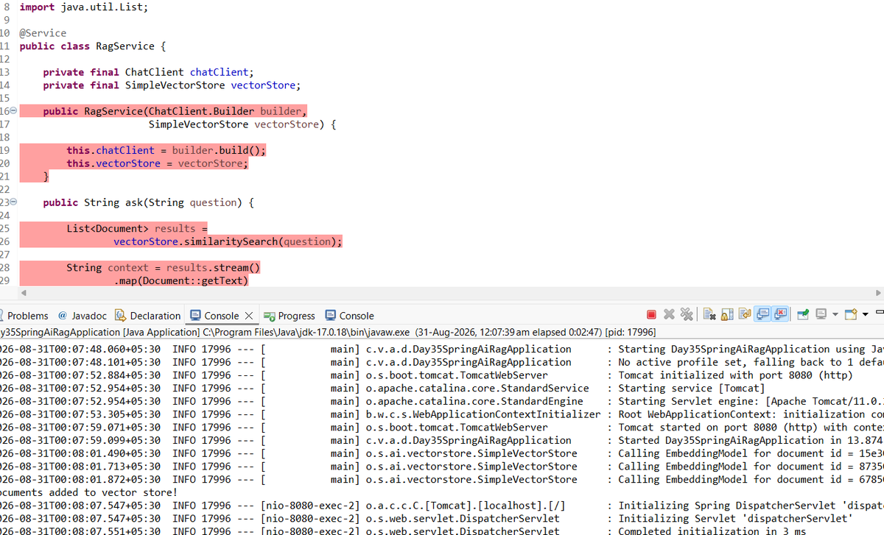
Task: Click 'this.chatClient = builder.build();' line
Action: point(166,150)
